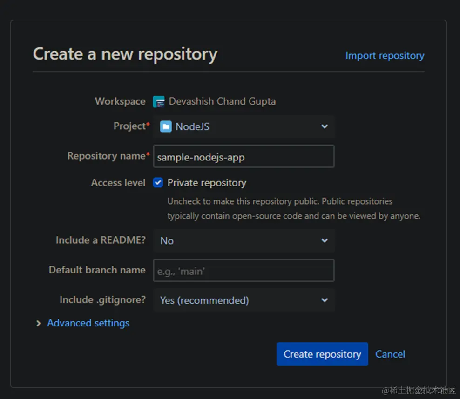Click the Devashish Chand Gupta workspace name
The width and height of the screenshot is (460, 399).
coord(223,101)
